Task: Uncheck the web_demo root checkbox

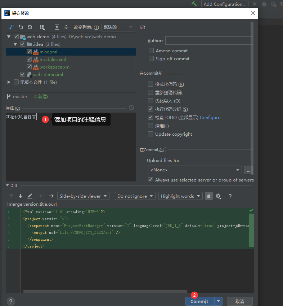Action: (x=16, y=36)
